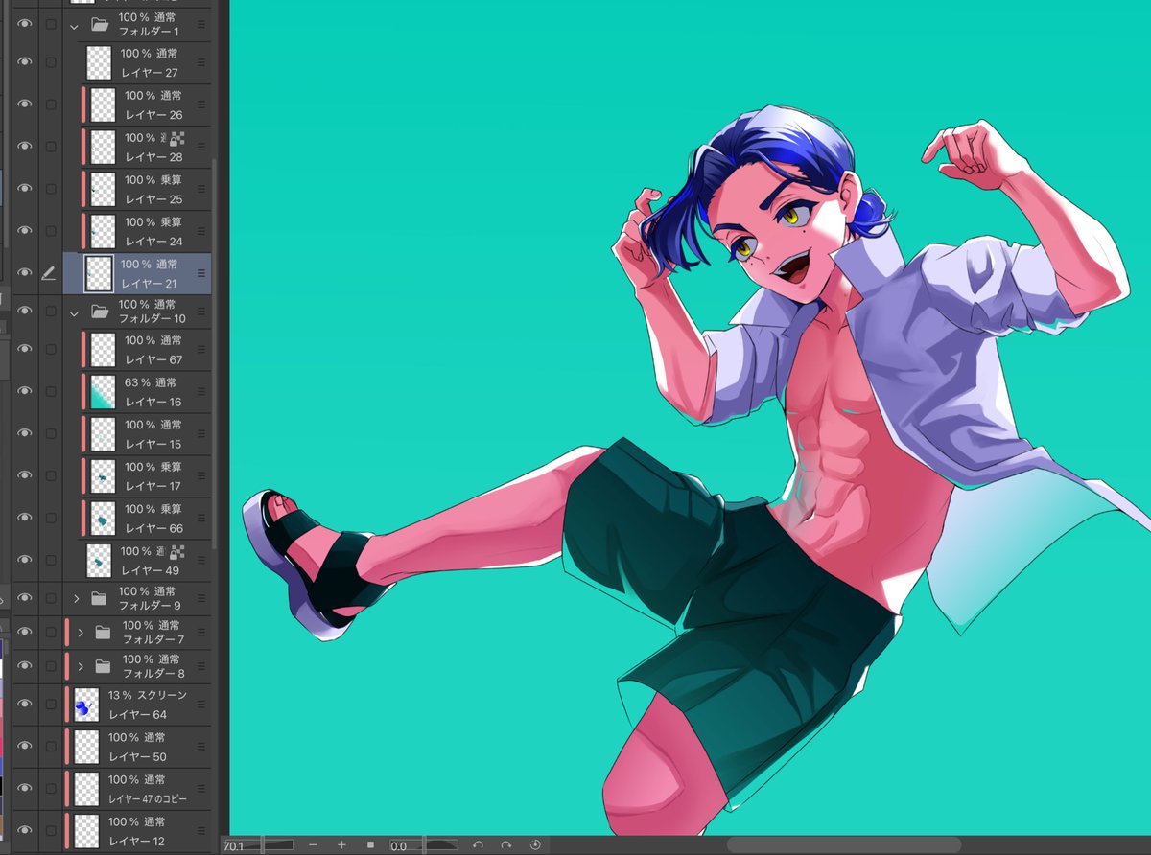Screen dimensions: 1151x855
Task: Reset canvas rotation icon
Action: 535,845
